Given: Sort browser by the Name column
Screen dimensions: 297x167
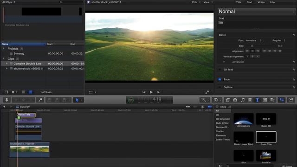Looking at the screenshot, I should coord(23,44).
